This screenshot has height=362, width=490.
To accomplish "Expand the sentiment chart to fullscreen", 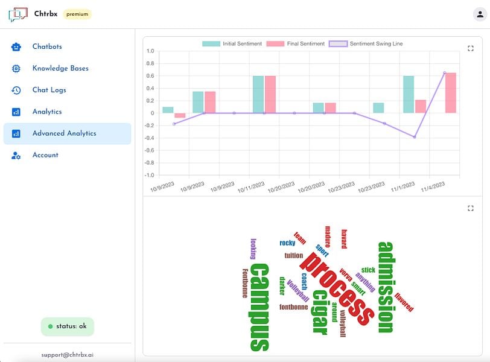I will point(471,48).
